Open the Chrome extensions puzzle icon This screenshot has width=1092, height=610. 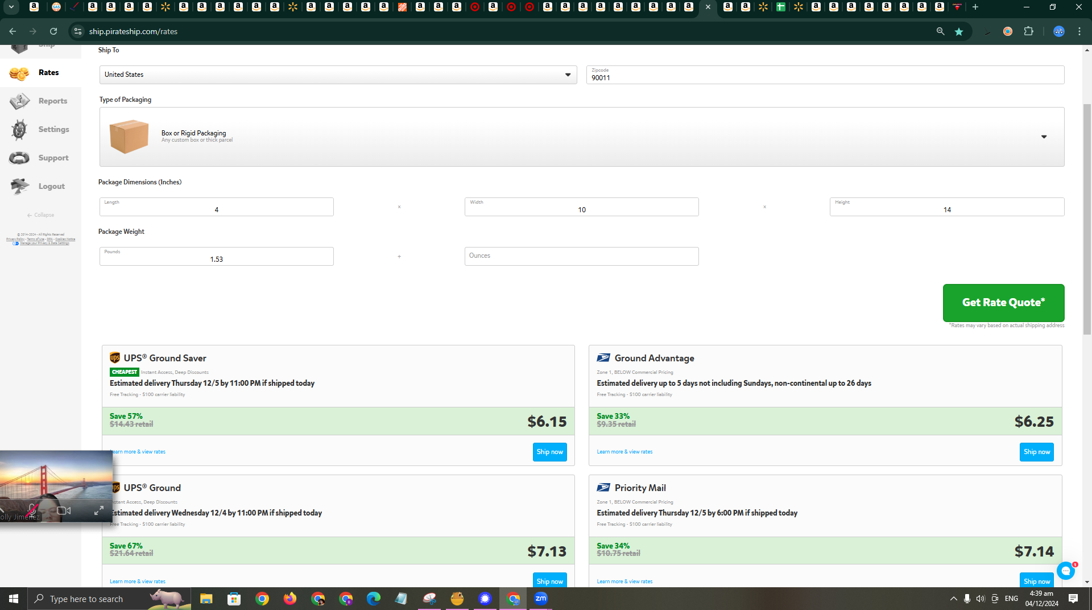(x=1028, y=31)
